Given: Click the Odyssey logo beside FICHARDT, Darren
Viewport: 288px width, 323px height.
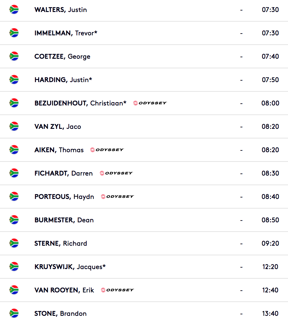Looking at the screenshot, I should click(x=117, y=173).
